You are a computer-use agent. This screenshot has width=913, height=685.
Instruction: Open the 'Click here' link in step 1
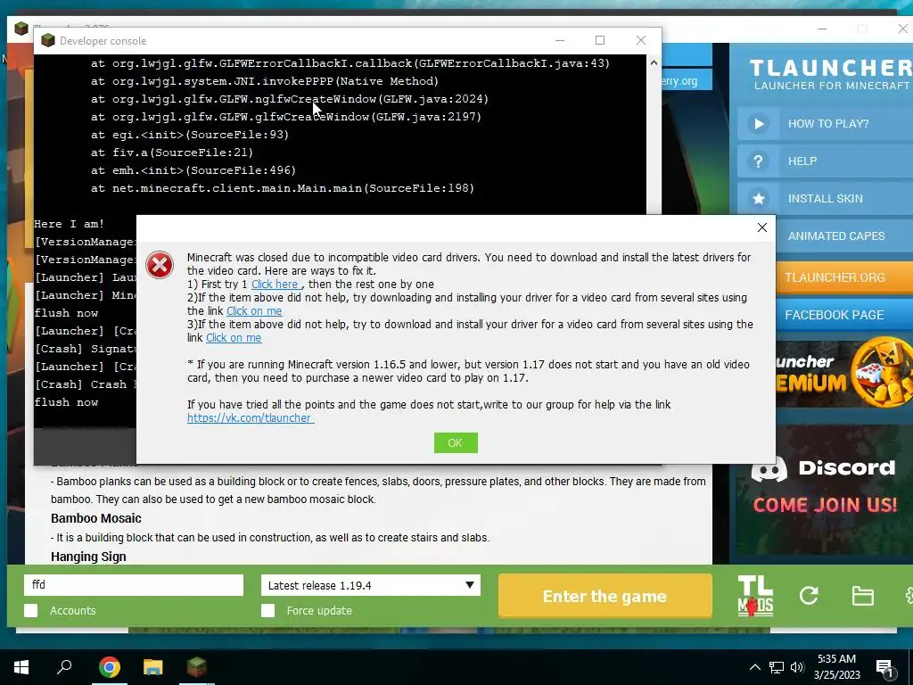pyautogui.click(x=276, y=285)
